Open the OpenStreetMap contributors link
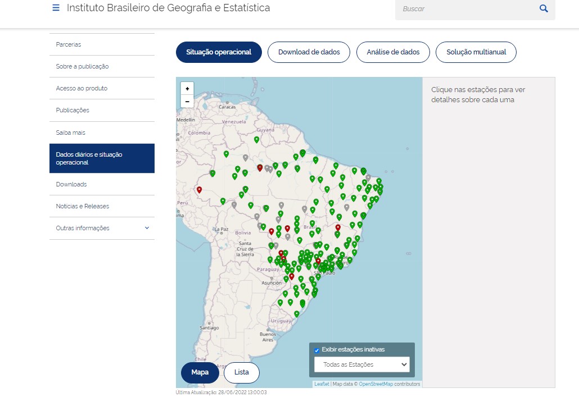 coord(376,384)
